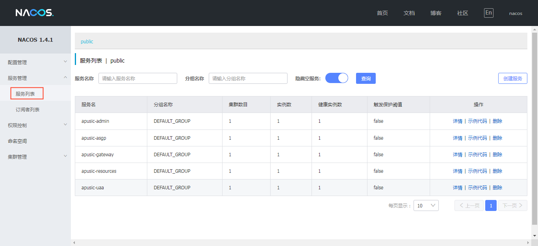The height and width of the screenshot is (246, 538).
Task: Click the 触发保护阈值 column header
Action: click(x=399, y=105)
